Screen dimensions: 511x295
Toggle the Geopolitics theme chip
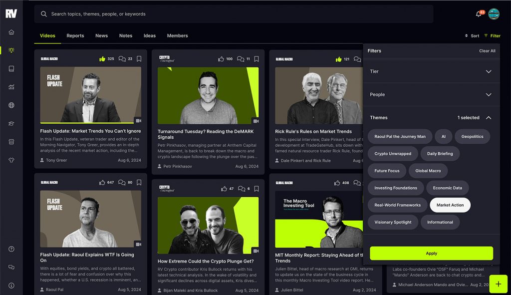(x=472, y=137)
